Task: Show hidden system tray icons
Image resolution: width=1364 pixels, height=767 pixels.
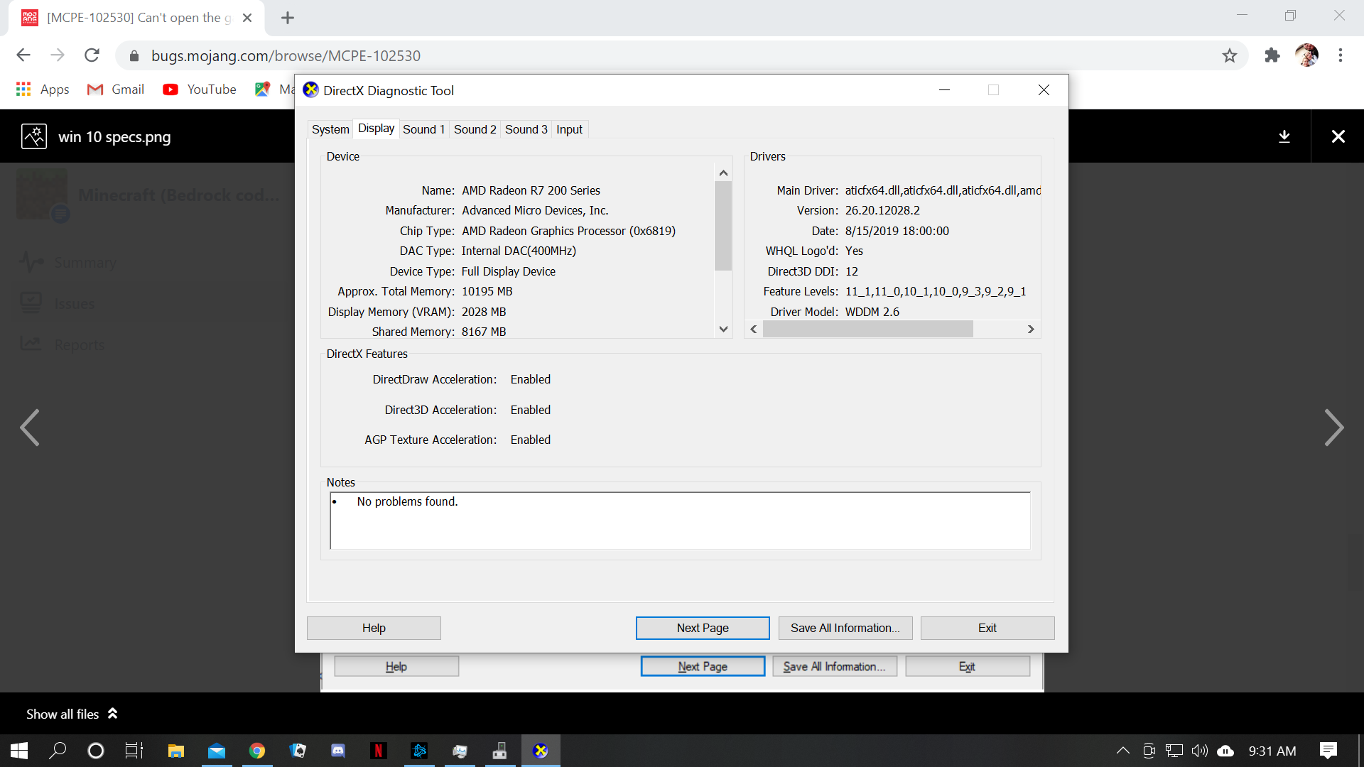Action: (1122, 751)
